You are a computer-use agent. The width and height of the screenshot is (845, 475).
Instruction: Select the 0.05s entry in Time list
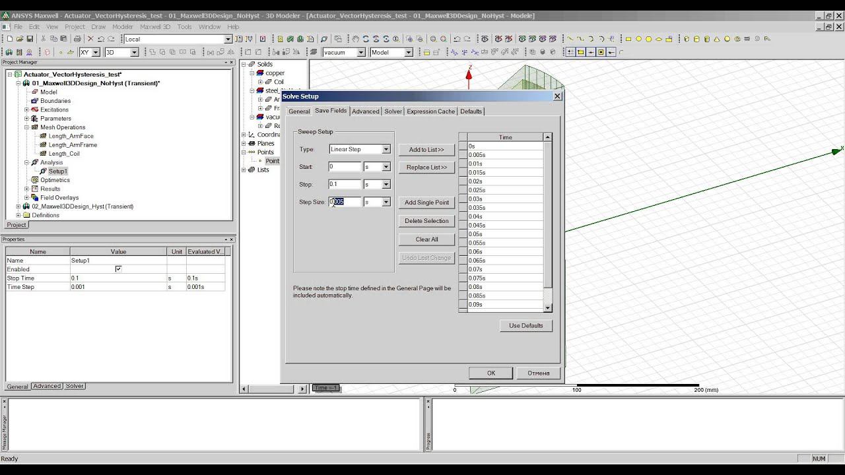(x=505, y=234)
